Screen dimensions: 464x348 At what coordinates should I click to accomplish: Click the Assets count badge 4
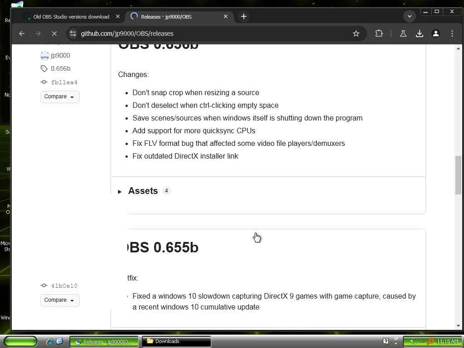click(166, 191)
